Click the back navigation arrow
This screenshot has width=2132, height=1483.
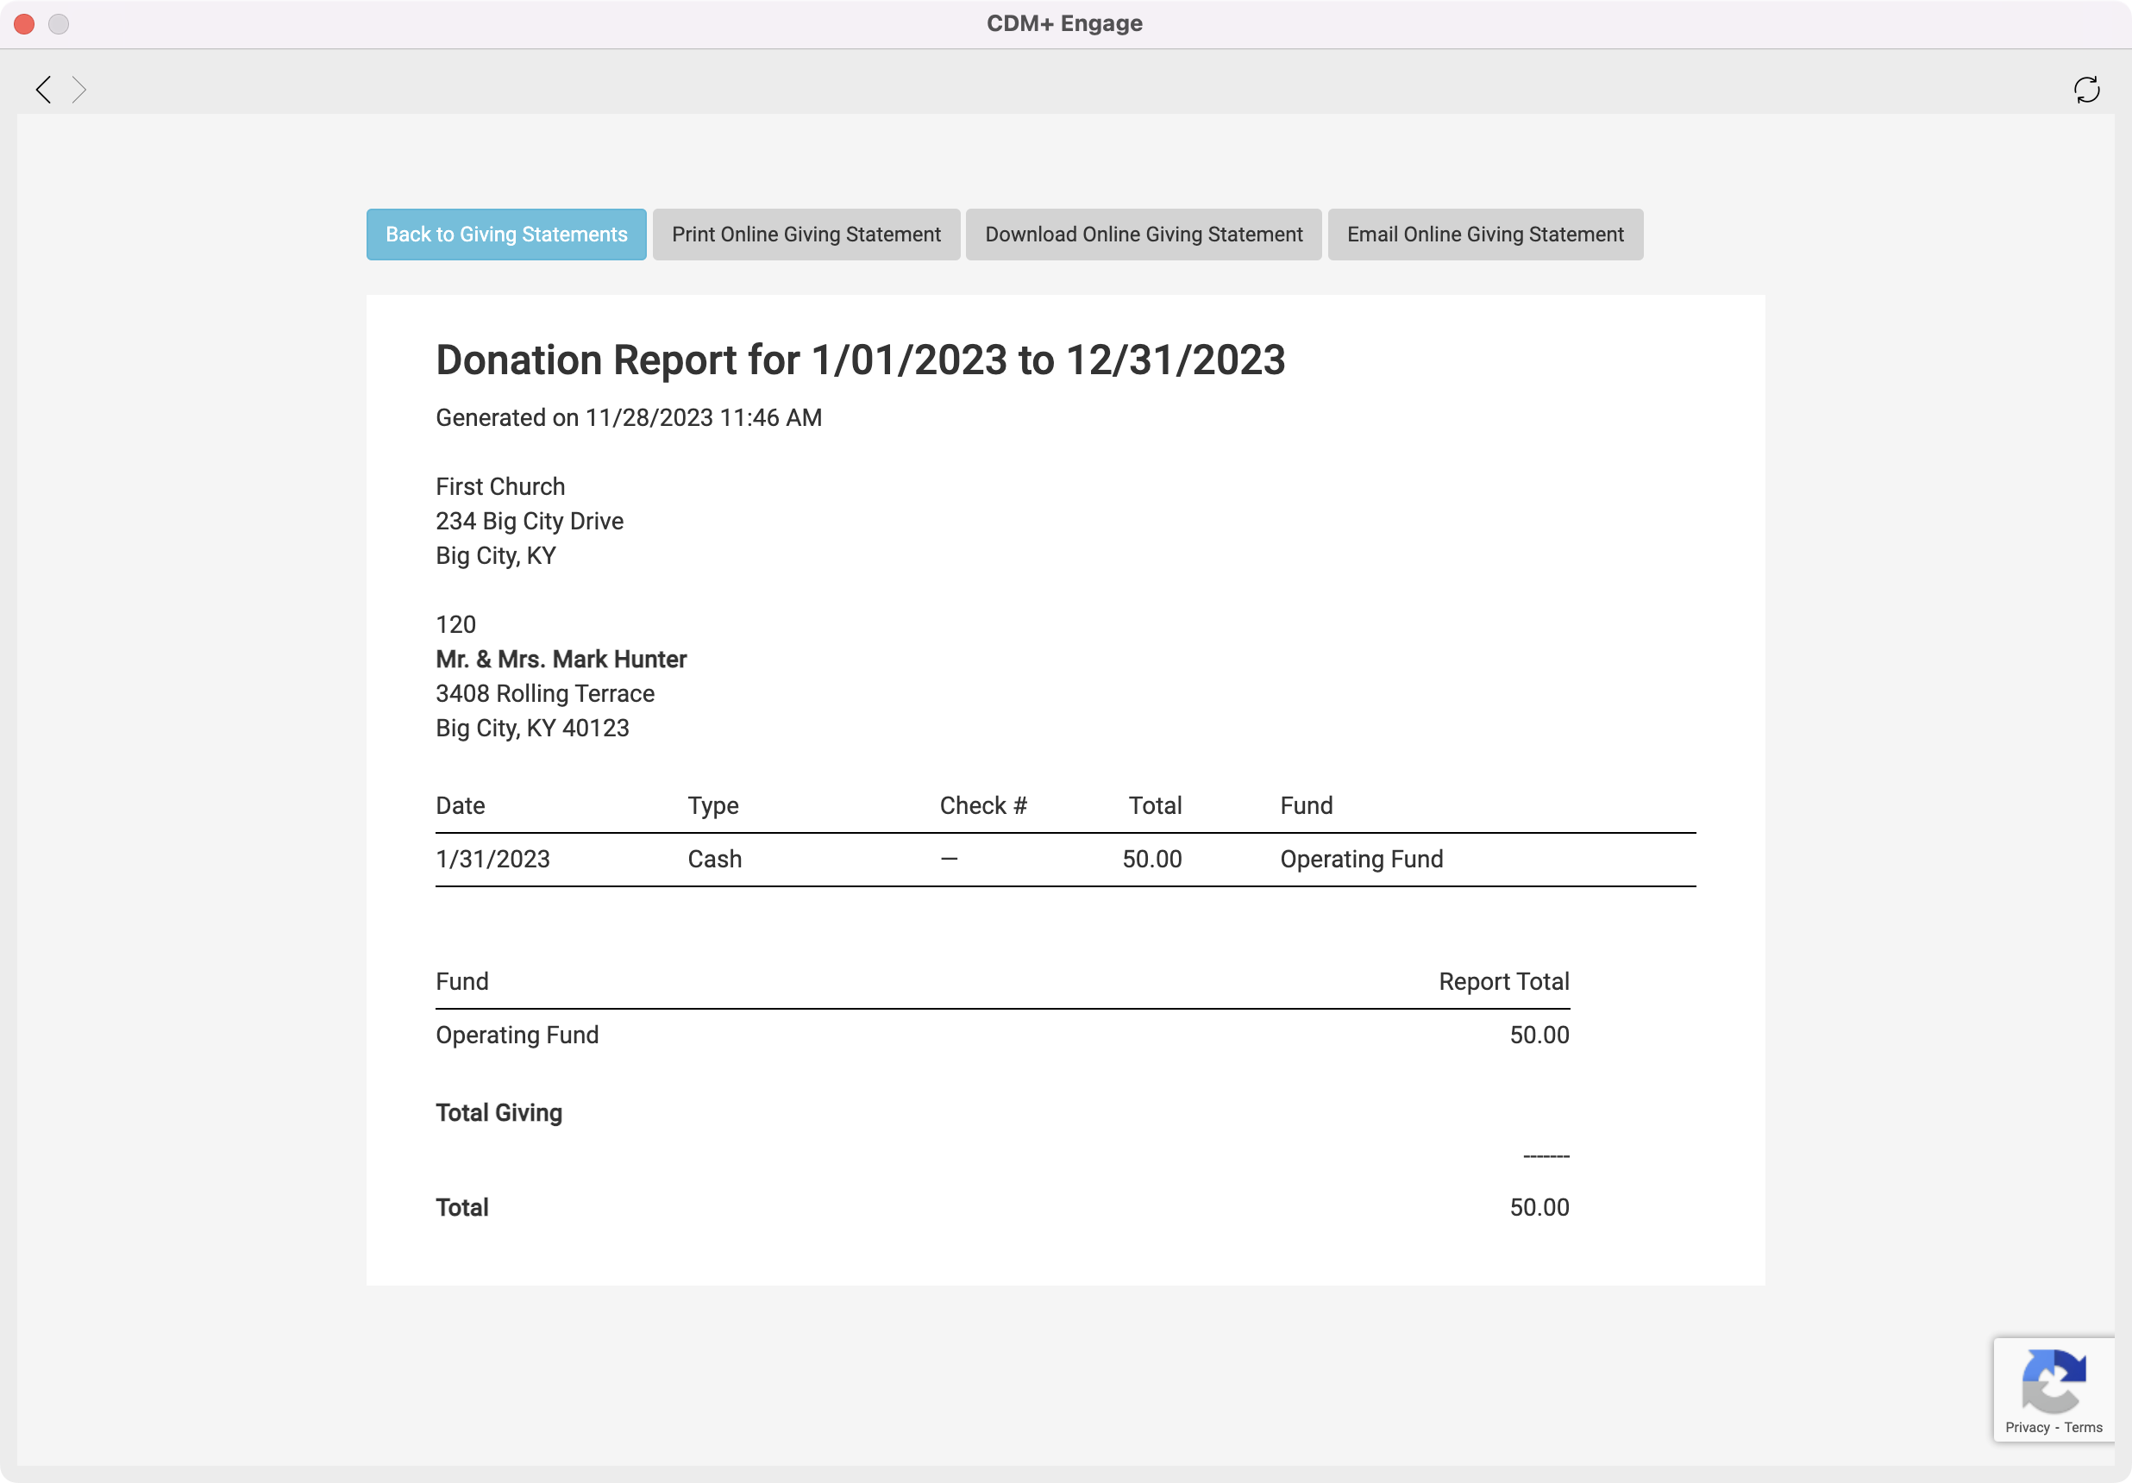(x=43, y=89)
